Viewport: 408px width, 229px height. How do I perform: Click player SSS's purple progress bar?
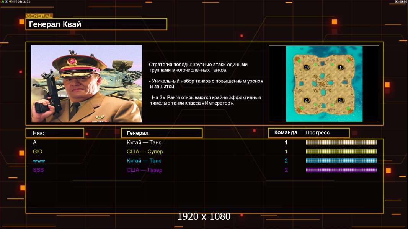pyautogui.click(x=341, y=170)
